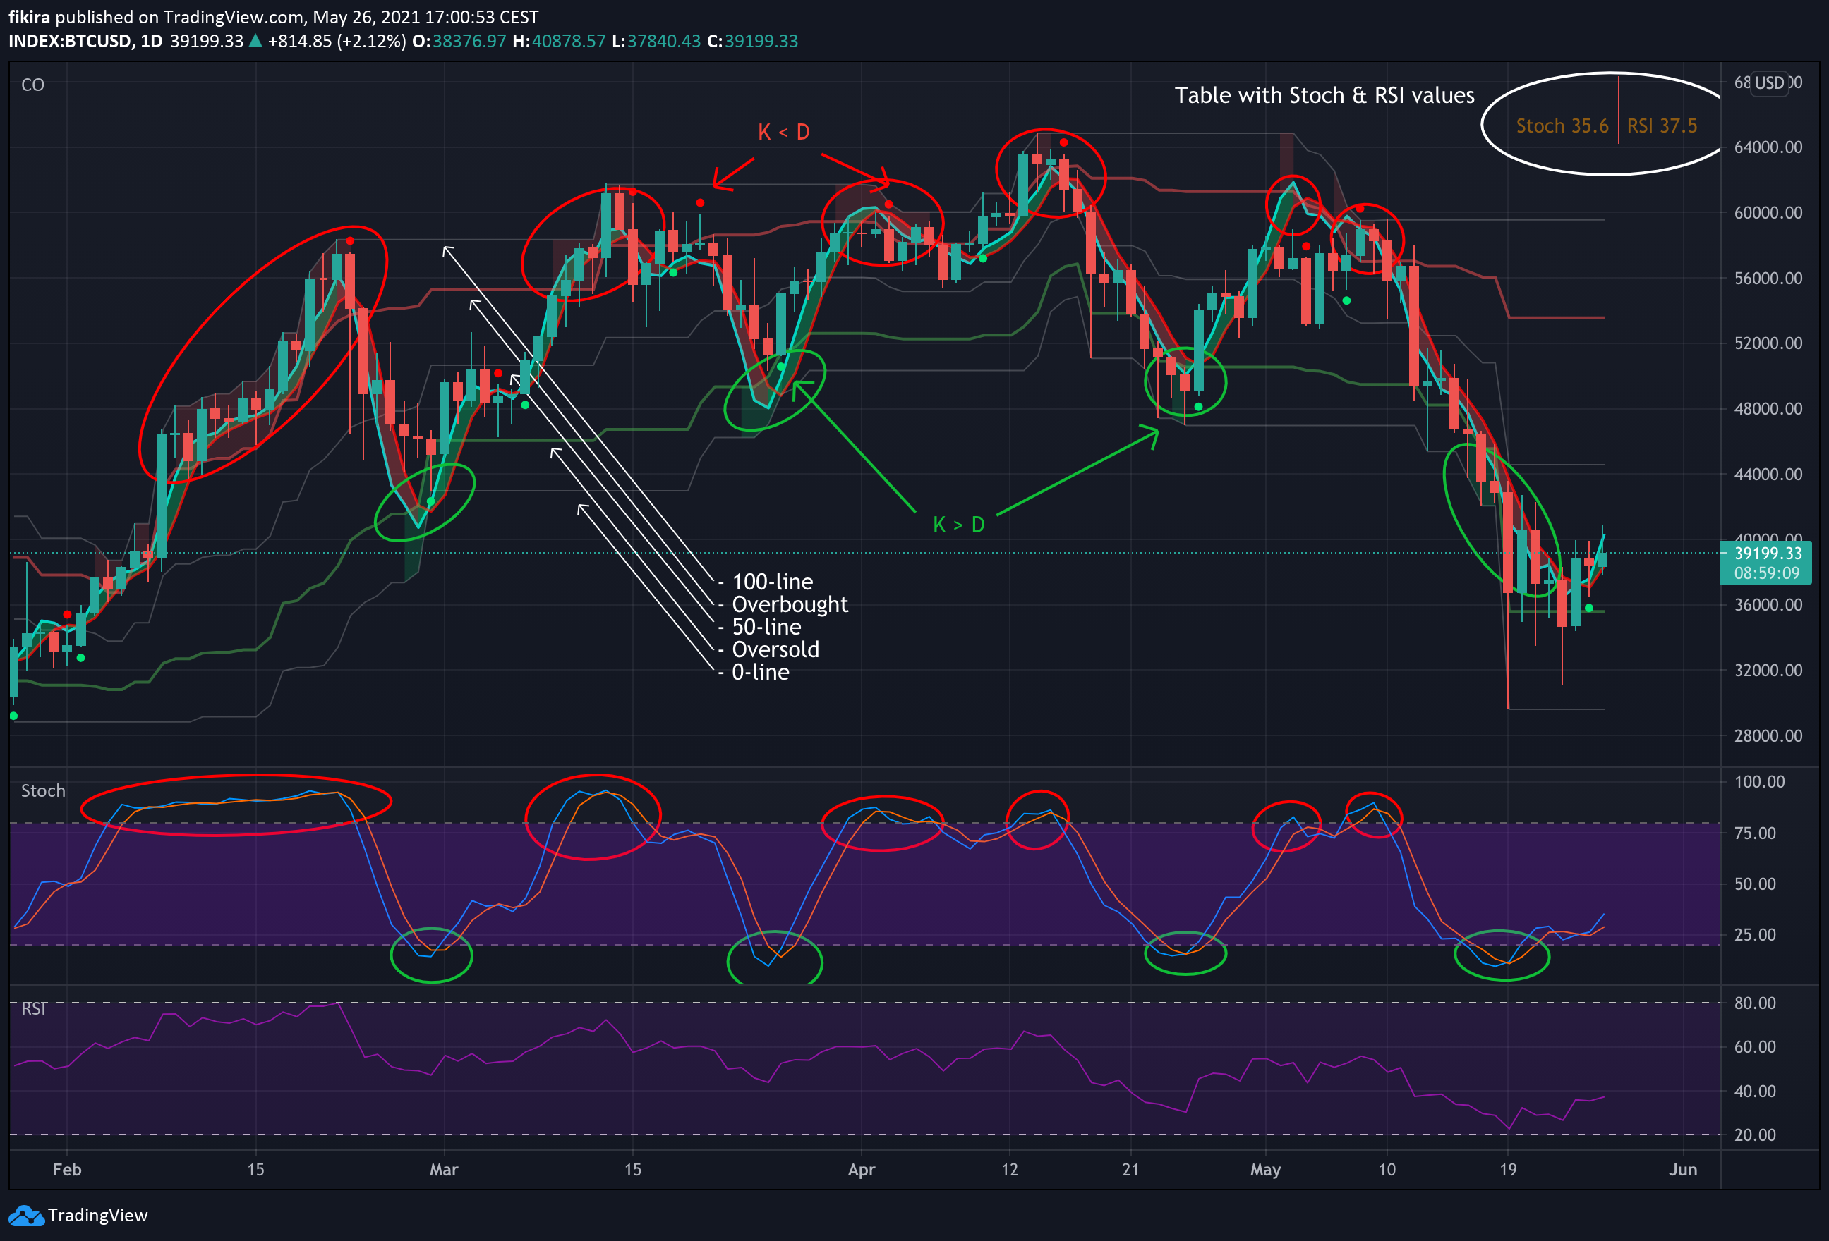This screenshot has height=1241, width=1829.
Task: Click the 56000.00 price axis label
Action: click(1768, 279)
